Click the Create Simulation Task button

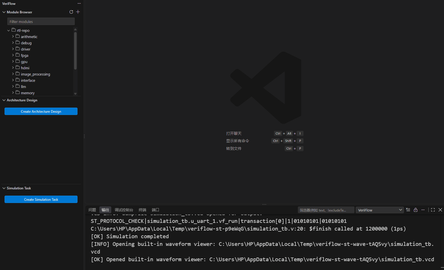tap(41, 199)
